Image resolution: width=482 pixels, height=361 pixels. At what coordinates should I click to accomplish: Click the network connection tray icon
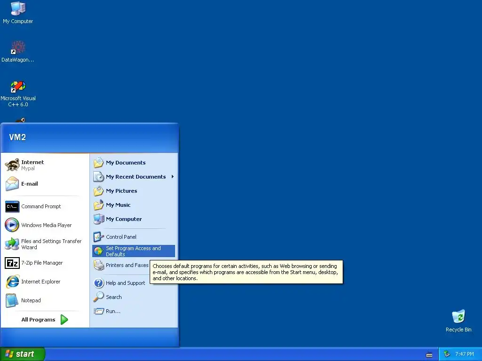(x=447, y=354)
